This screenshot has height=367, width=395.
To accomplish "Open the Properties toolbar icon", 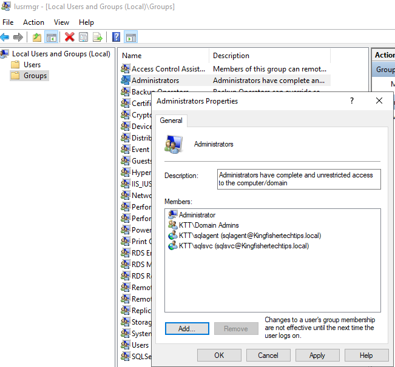I will coord(83,37).
